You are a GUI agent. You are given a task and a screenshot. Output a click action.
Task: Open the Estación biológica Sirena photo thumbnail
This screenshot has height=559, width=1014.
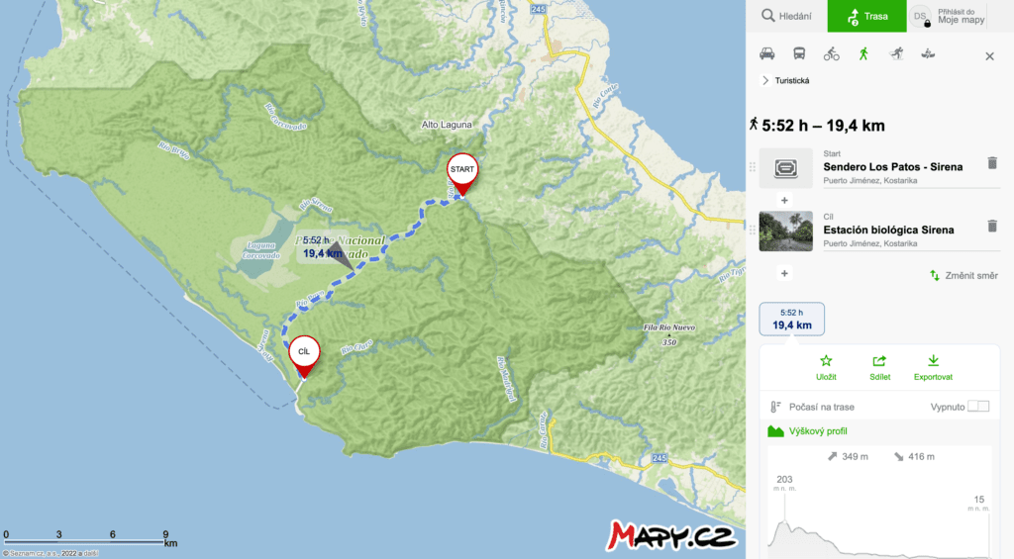pyautogui.click(x=785, y=231)
